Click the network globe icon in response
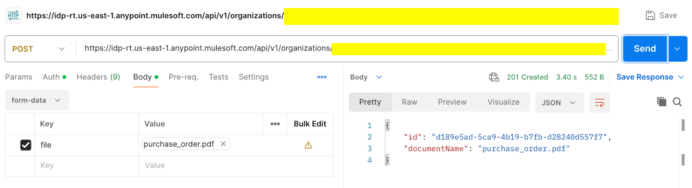Viewport: 692px width, 188px height. (494, 77)
